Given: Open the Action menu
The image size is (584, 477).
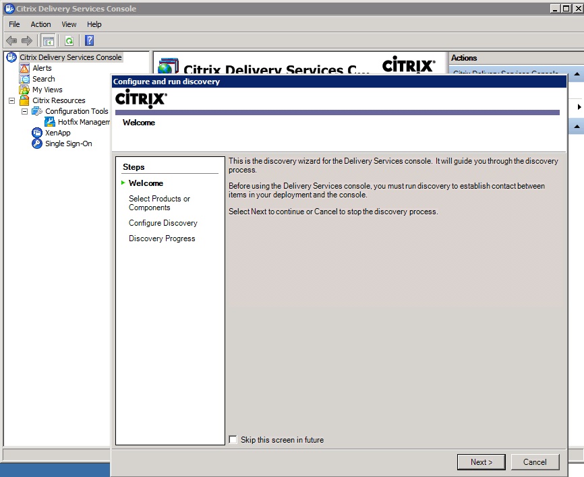Looking at the screenshot, I should (40, 24).
